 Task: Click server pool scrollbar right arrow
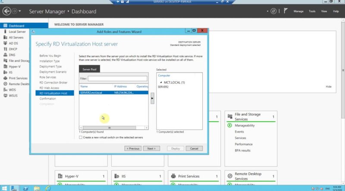pos(146,128)
